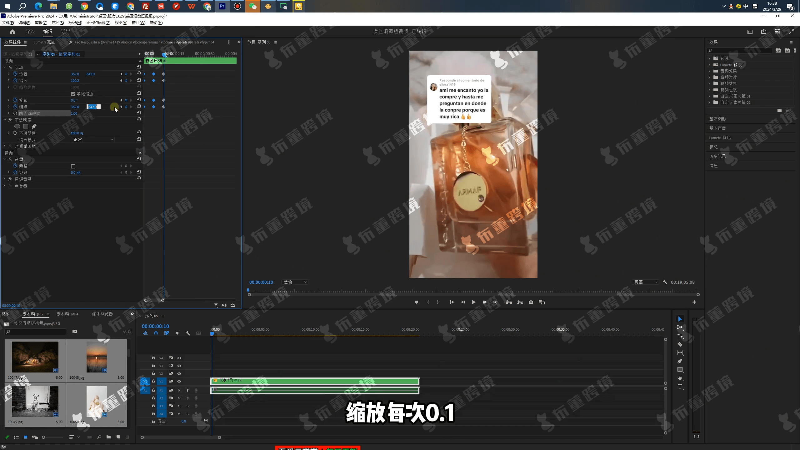Click Position X value 362.0

pyautogui.click(x=75, y=74)
